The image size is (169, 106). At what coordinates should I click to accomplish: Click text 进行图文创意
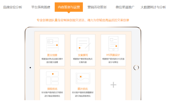click(52, 62)
